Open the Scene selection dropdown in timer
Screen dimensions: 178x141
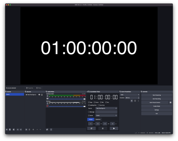pos(106,115)
